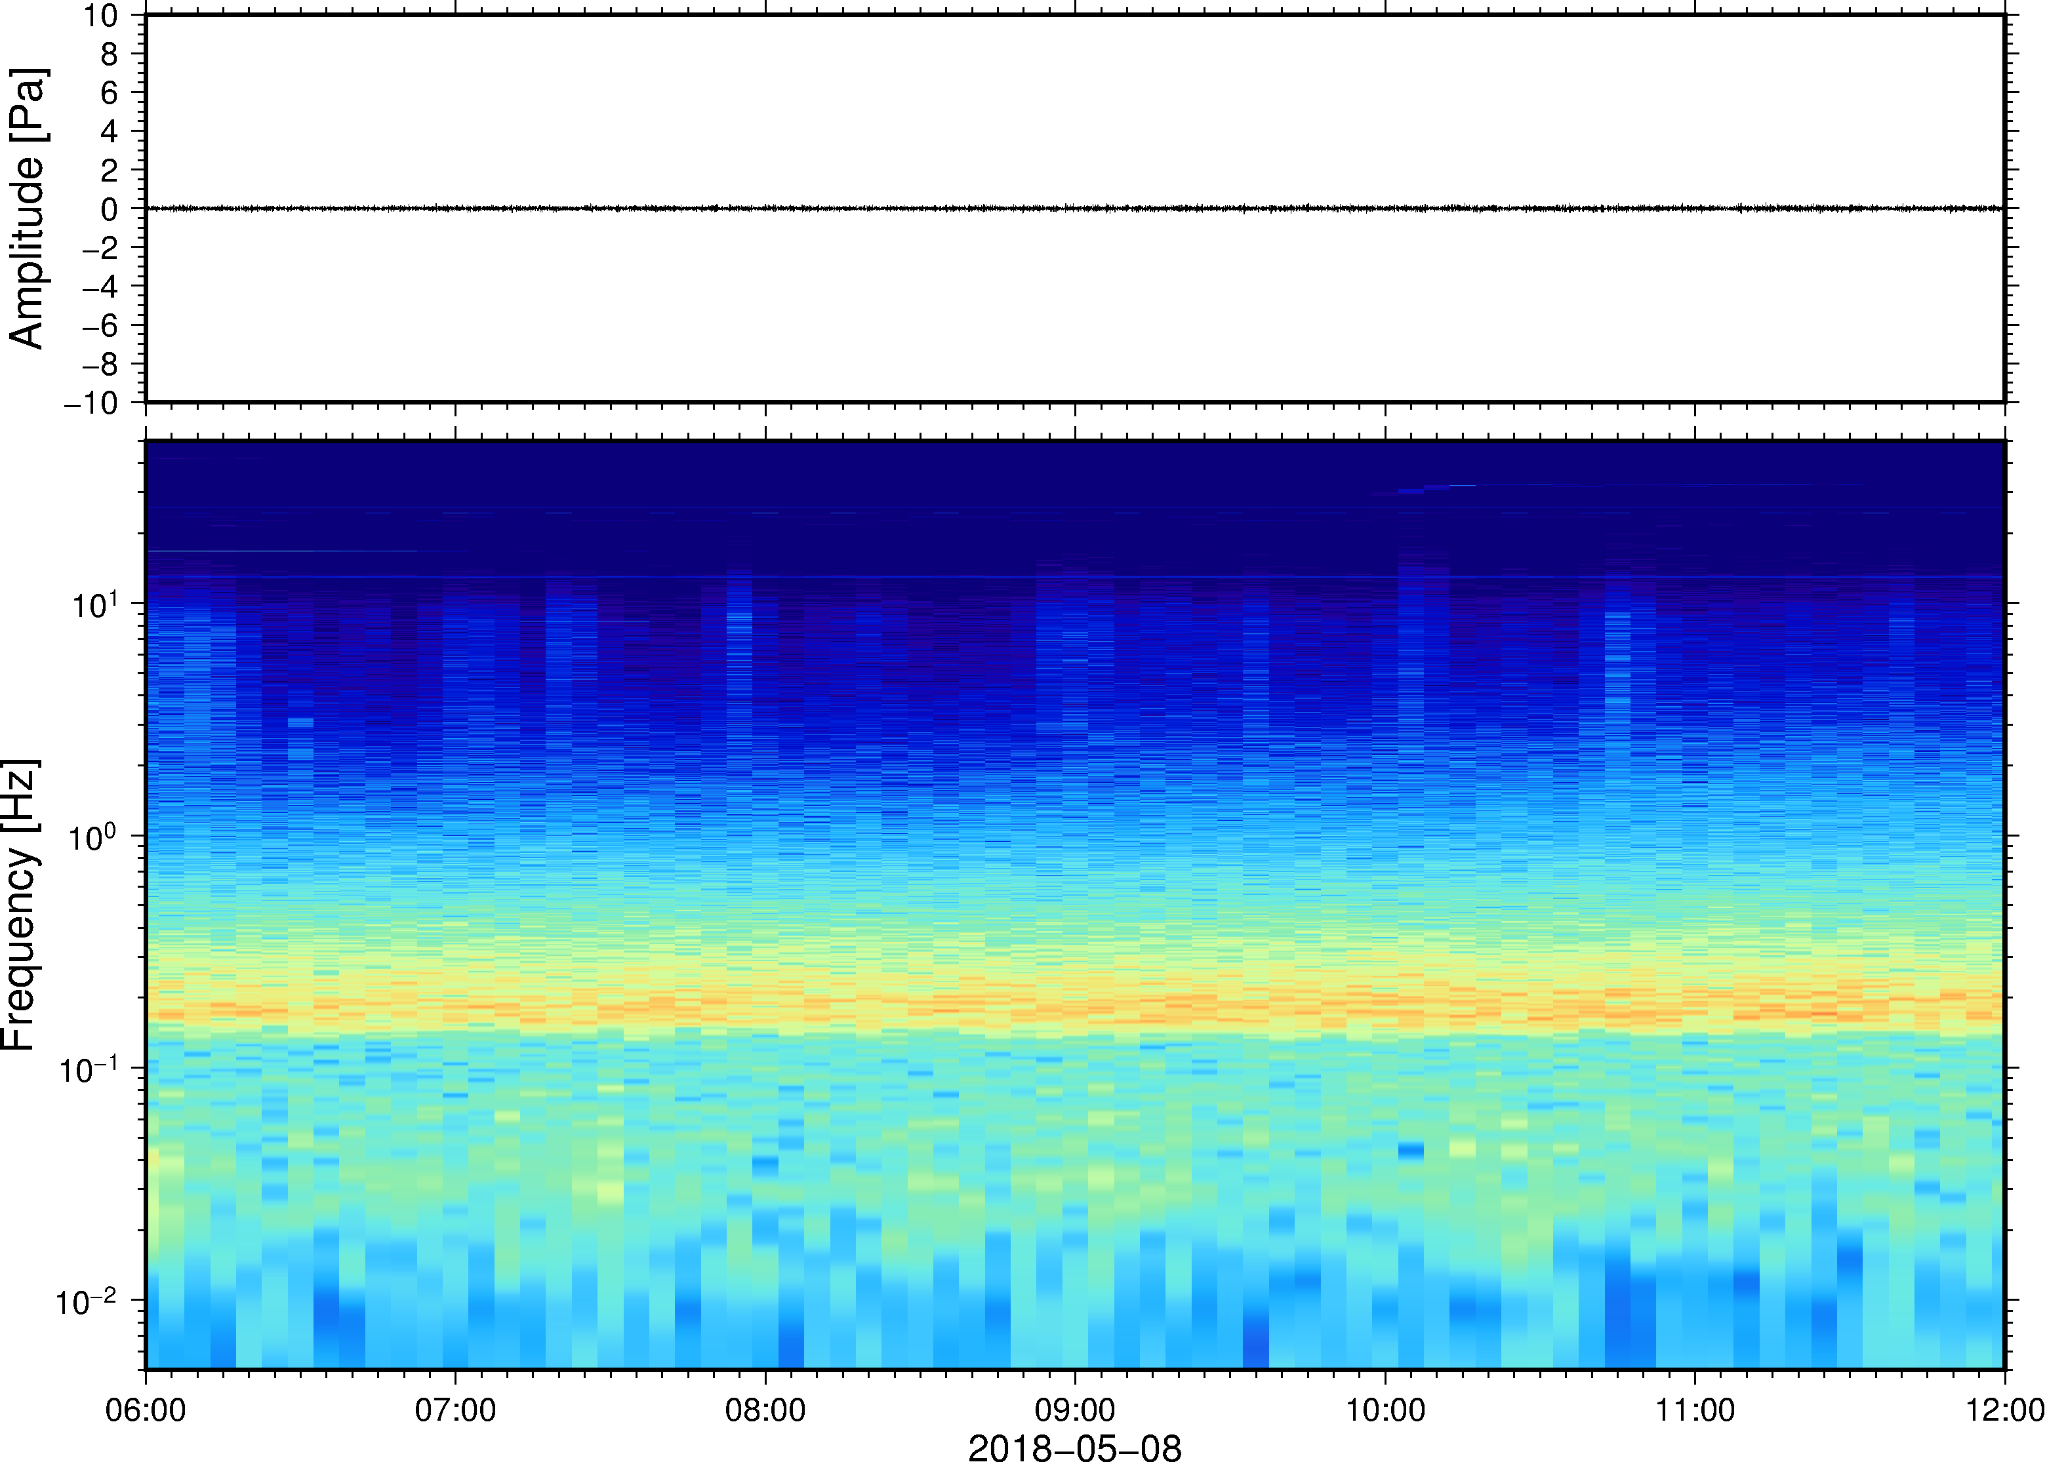Viewport: 2045px width, 1462px height.
Task: Click amplitude tick label −8
Action: coord(100,365)
